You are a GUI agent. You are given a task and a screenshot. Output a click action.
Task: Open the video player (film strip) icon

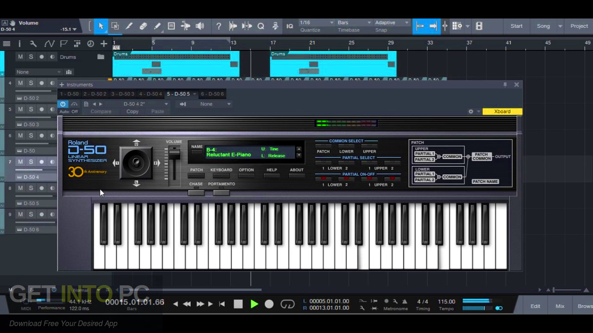(479, 26)
